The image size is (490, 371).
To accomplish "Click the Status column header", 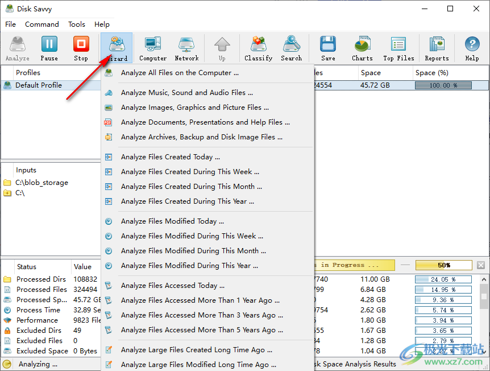I will pyautogui.click(x=43, y=267).
